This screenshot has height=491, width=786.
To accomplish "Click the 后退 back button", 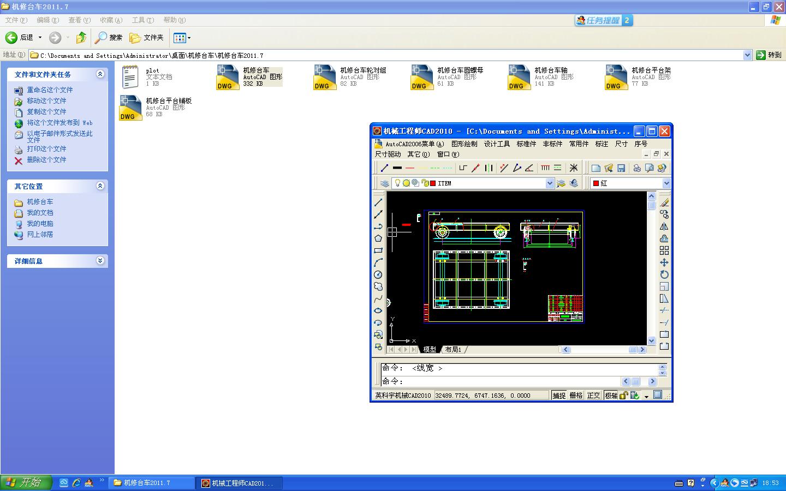I will [x=20, y=38].
